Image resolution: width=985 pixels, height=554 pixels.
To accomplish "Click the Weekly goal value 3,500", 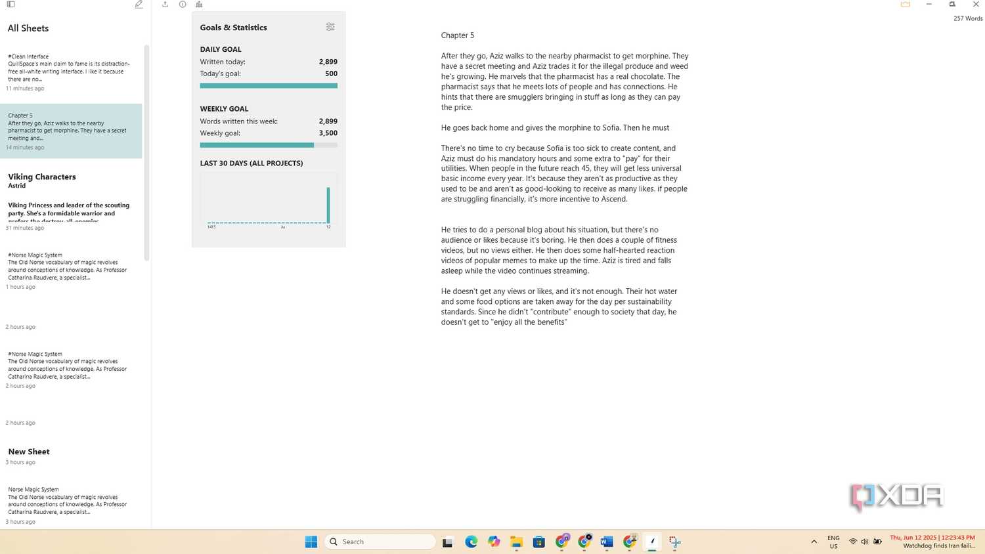I will click(328, 133).
